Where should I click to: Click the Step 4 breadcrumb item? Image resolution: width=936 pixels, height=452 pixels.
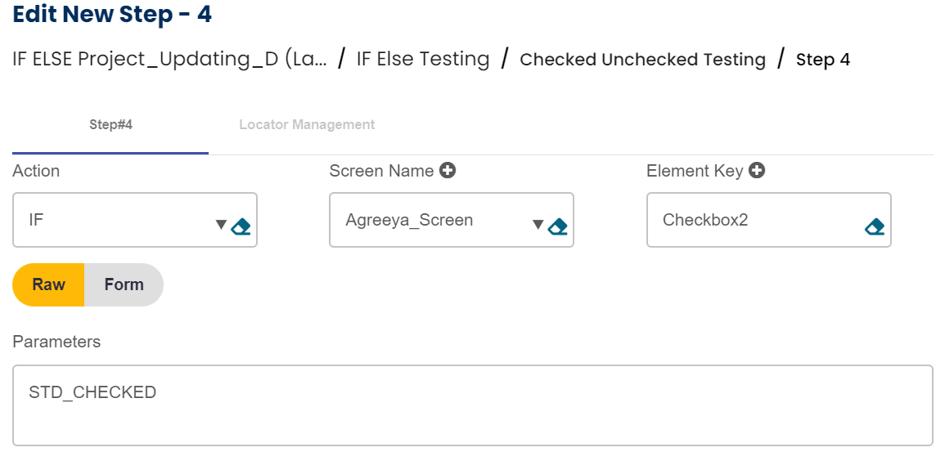pyautogui.click(x=822, y=60)
